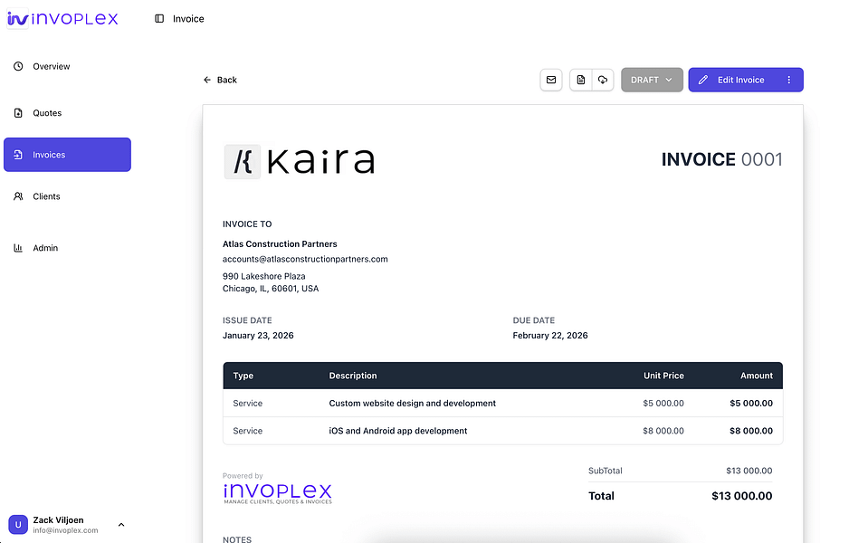Collapse the DRAFT dropdown chevron arrow
Image resolution: width=868 pixels, height=543 pixels.
[x=670, y=80]
